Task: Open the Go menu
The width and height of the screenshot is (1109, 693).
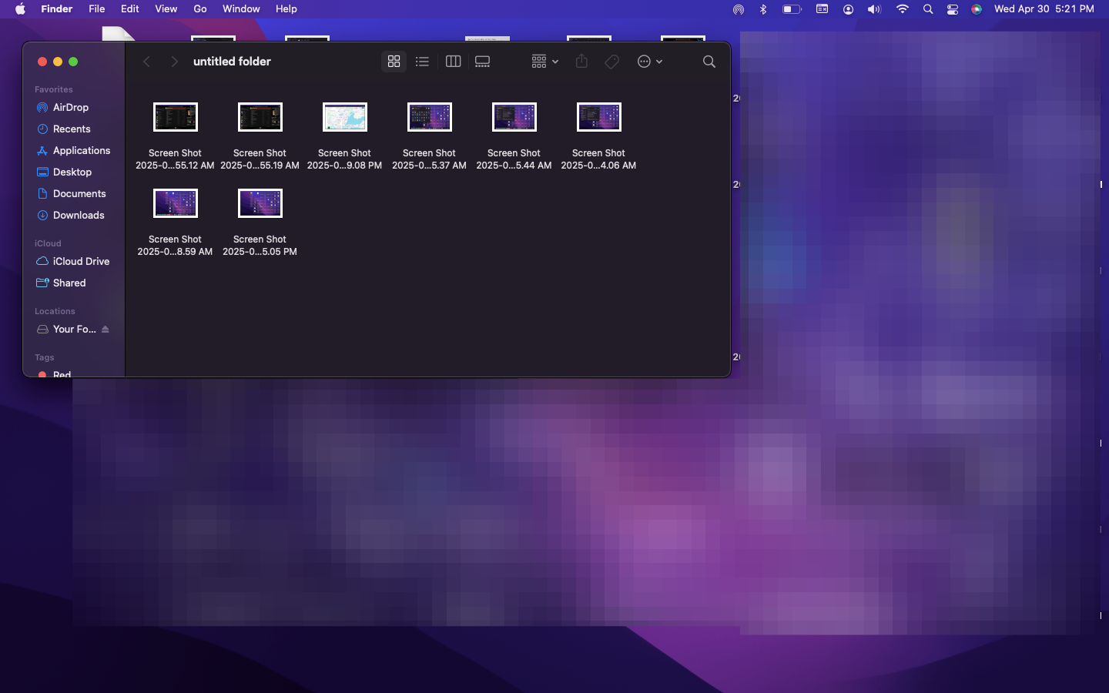Action: point(200,9)
